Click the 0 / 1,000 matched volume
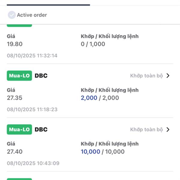180x180 pixels. 93,44
